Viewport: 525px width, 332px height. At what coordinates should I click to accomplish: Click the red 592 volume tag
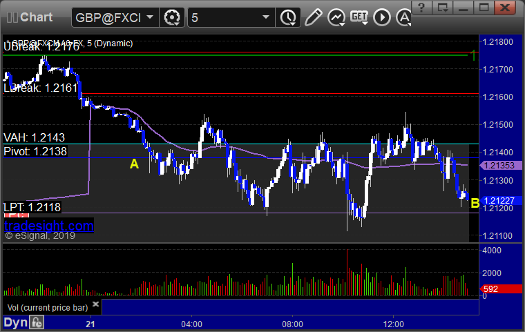point(502,289)
